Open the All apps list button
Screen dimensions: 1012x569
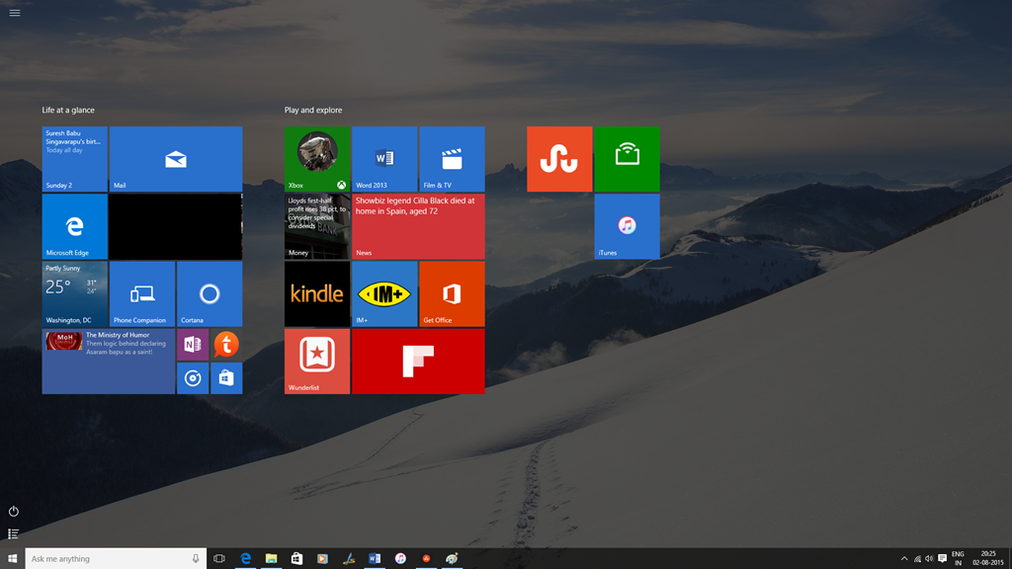[14, 533]
